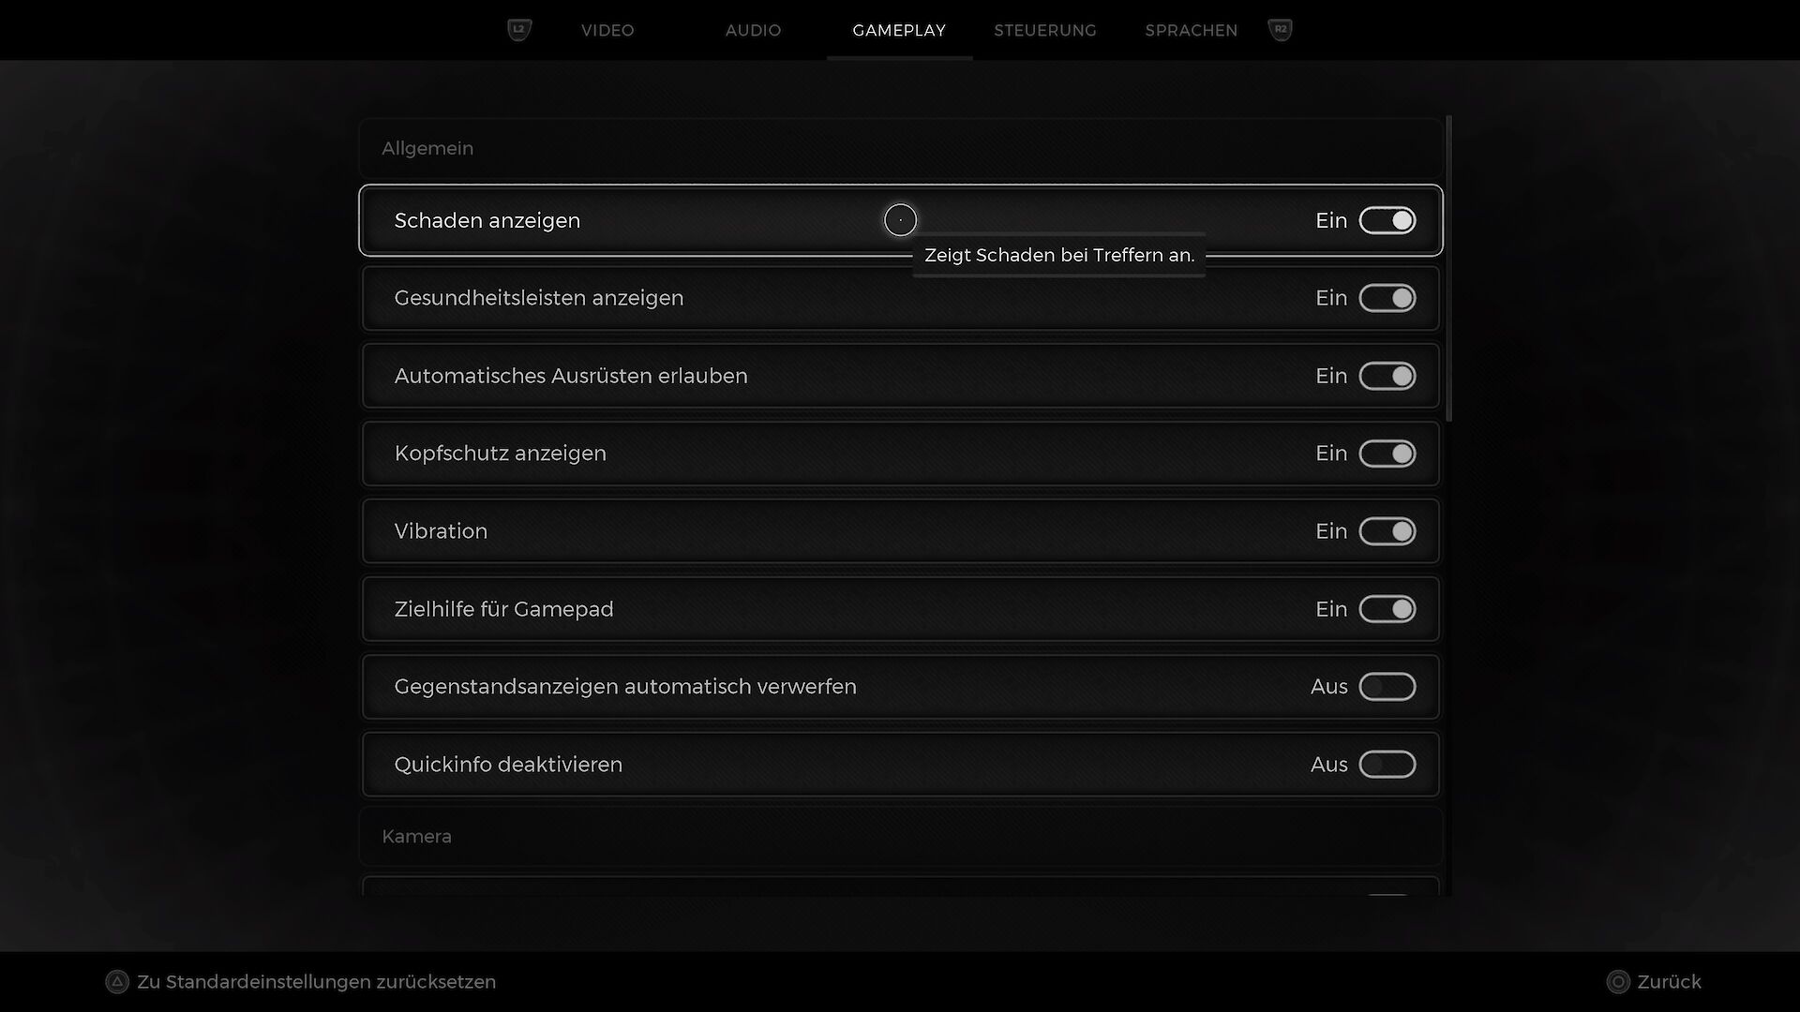Image resolution: width=1800 pixels, height=1012 pixels.
Task: Open the Video tab
Action: coord(607,30)
